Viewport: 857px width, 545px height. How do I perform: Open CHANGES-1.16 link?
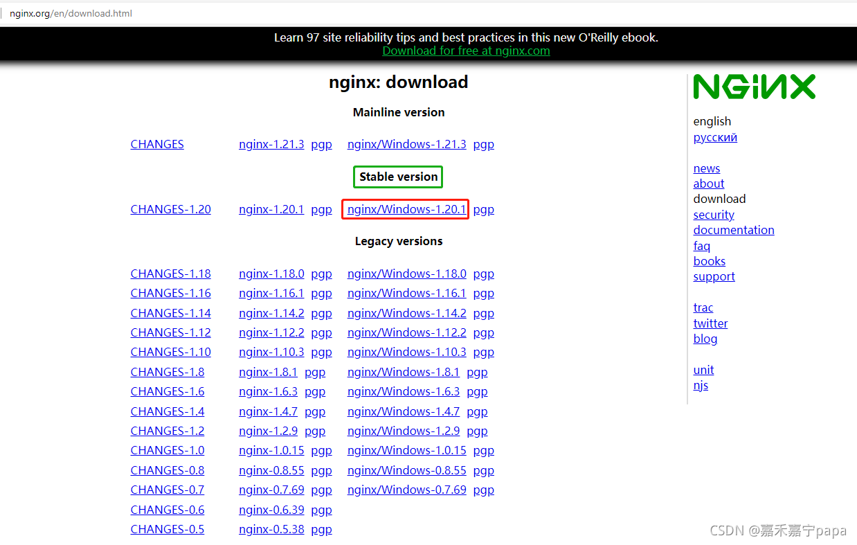[x=171, y=293]
